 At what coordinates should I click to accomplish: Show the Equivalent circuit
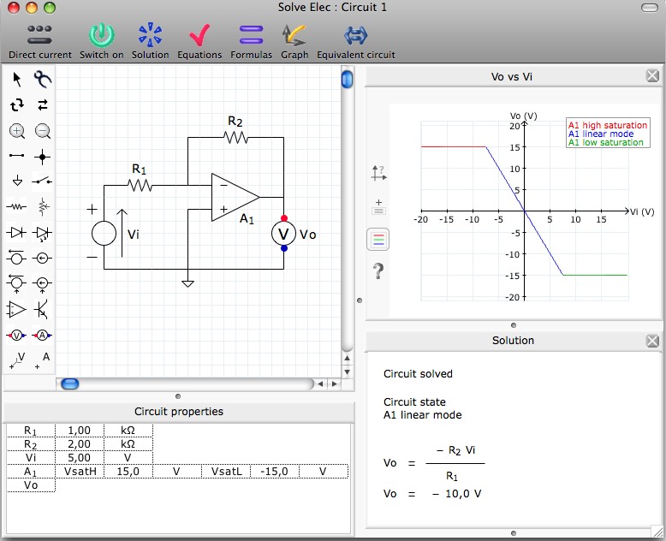[x=355, y=42]
